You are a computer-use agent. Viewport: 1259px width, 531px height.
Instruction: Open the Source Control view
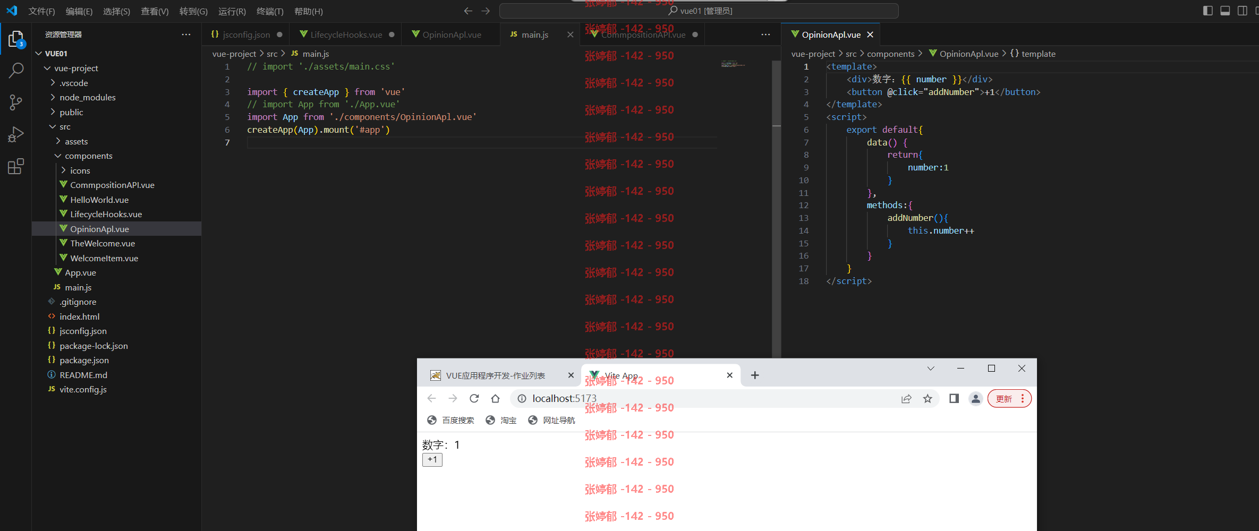pos(16,102)
